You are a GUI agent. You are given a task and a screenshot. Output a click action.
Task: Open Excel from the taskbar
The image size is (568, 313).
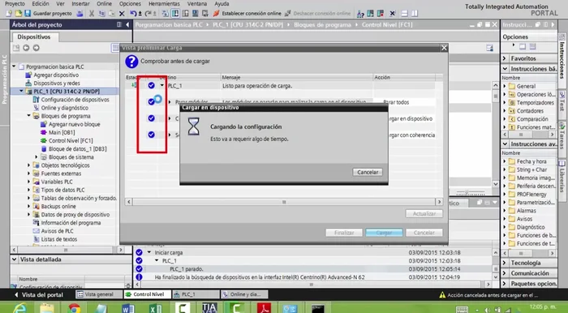156,308
